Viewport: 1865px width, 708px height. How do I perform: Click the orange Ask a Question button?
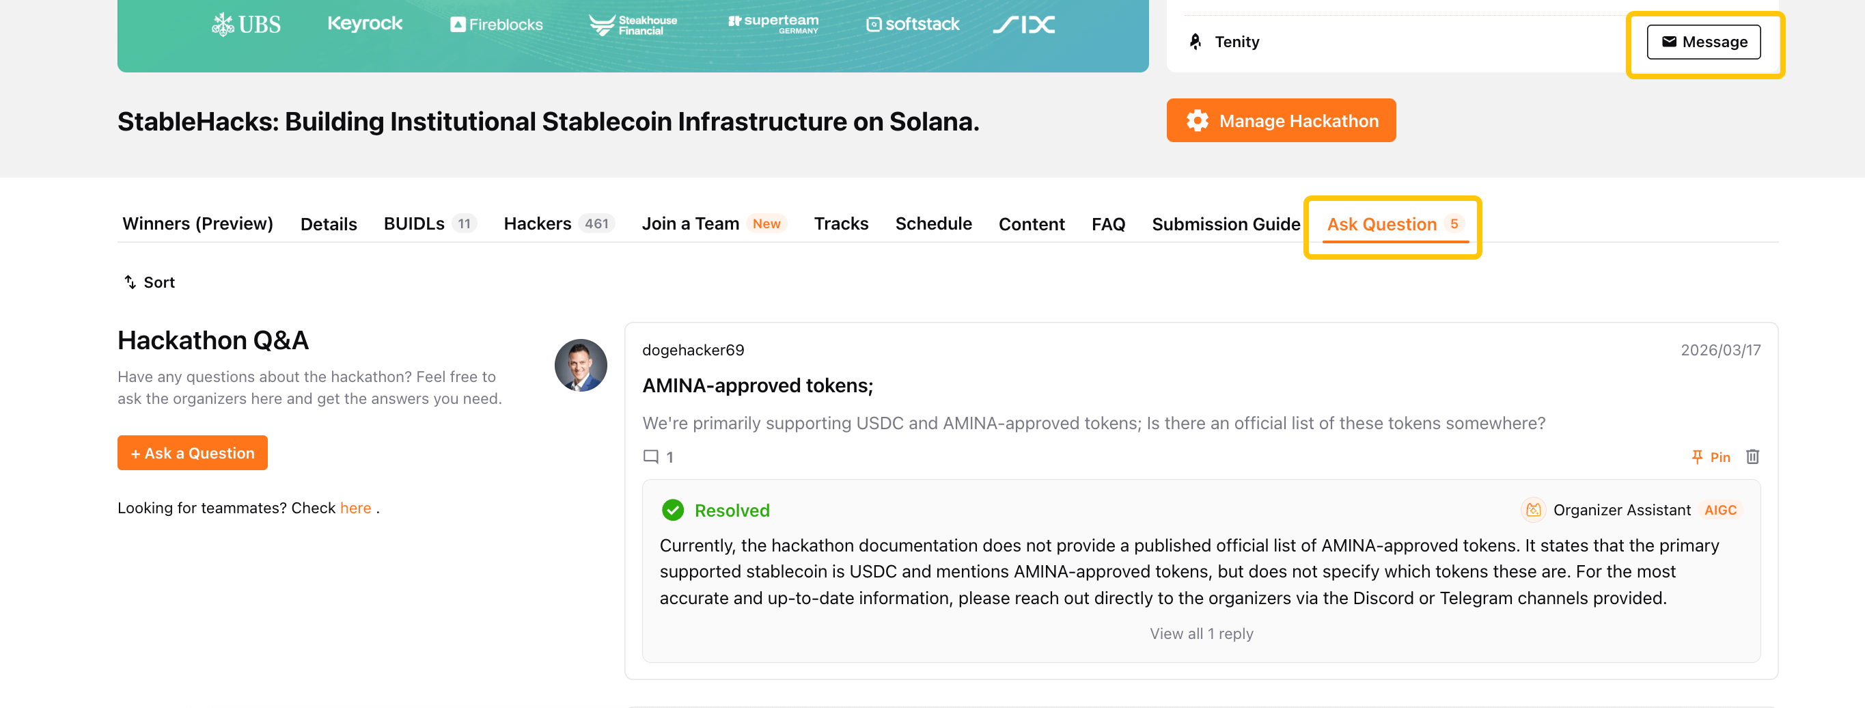193,453
